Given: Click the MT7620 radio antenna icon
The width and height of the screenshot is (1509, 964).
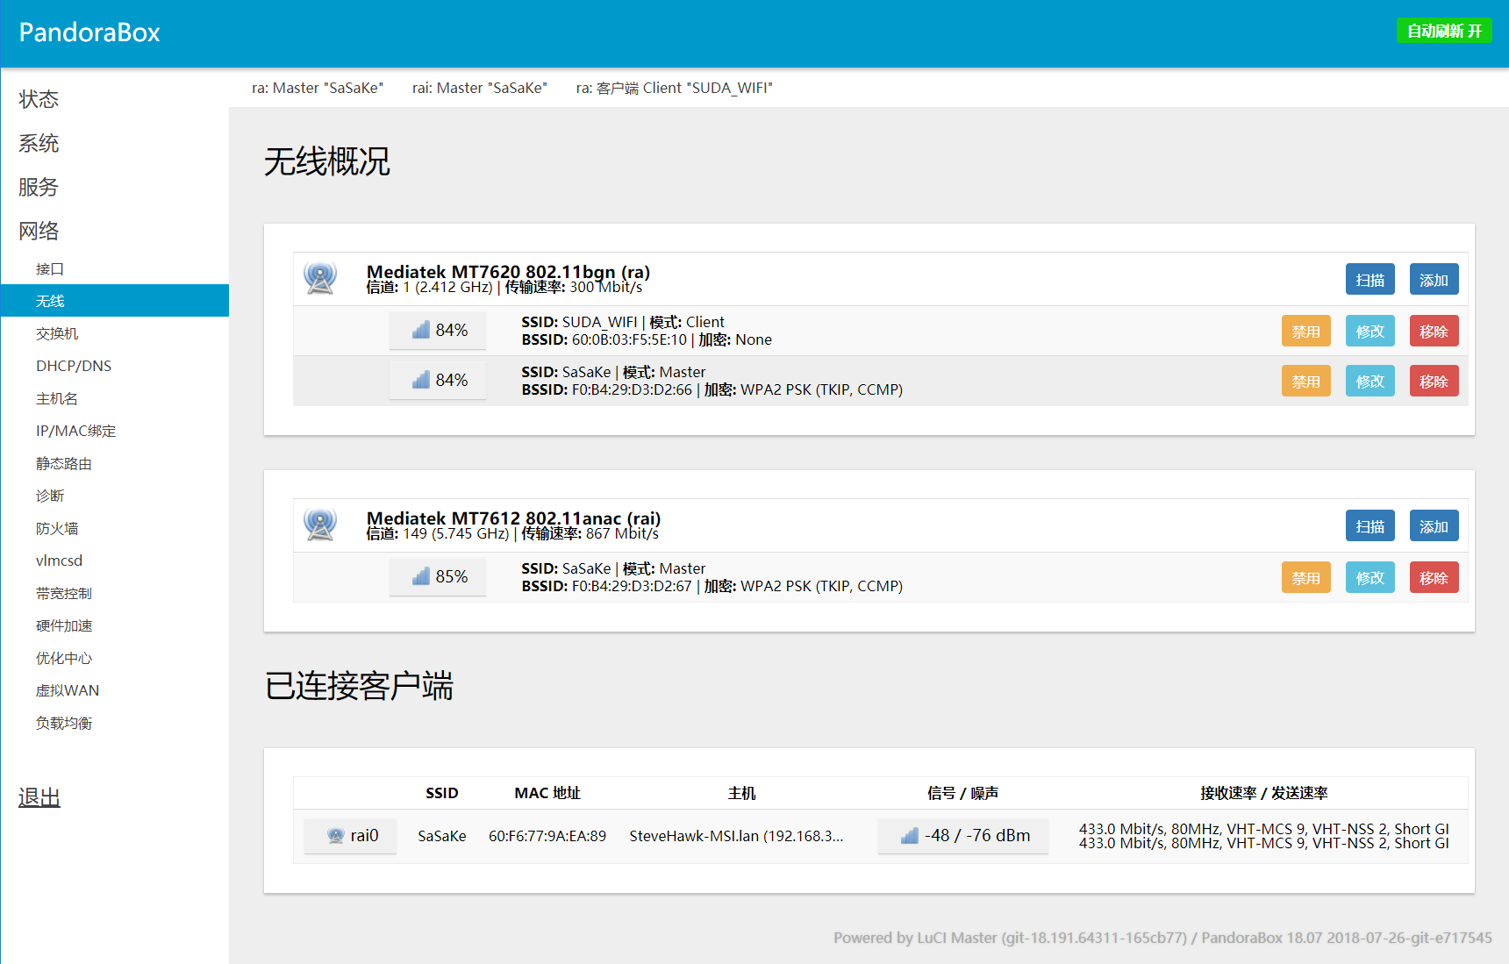Looking at the screenshot, I should (x=320, y=278).
